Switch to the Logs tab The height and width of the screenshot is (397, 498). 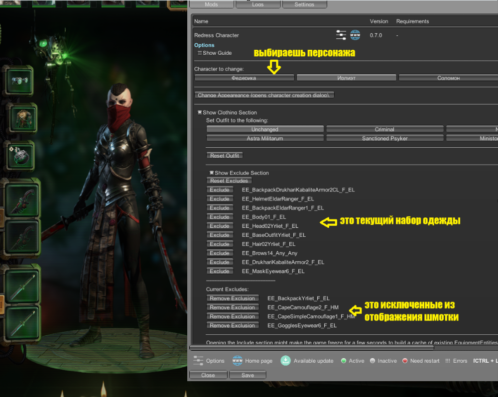[x=258, y=4]
